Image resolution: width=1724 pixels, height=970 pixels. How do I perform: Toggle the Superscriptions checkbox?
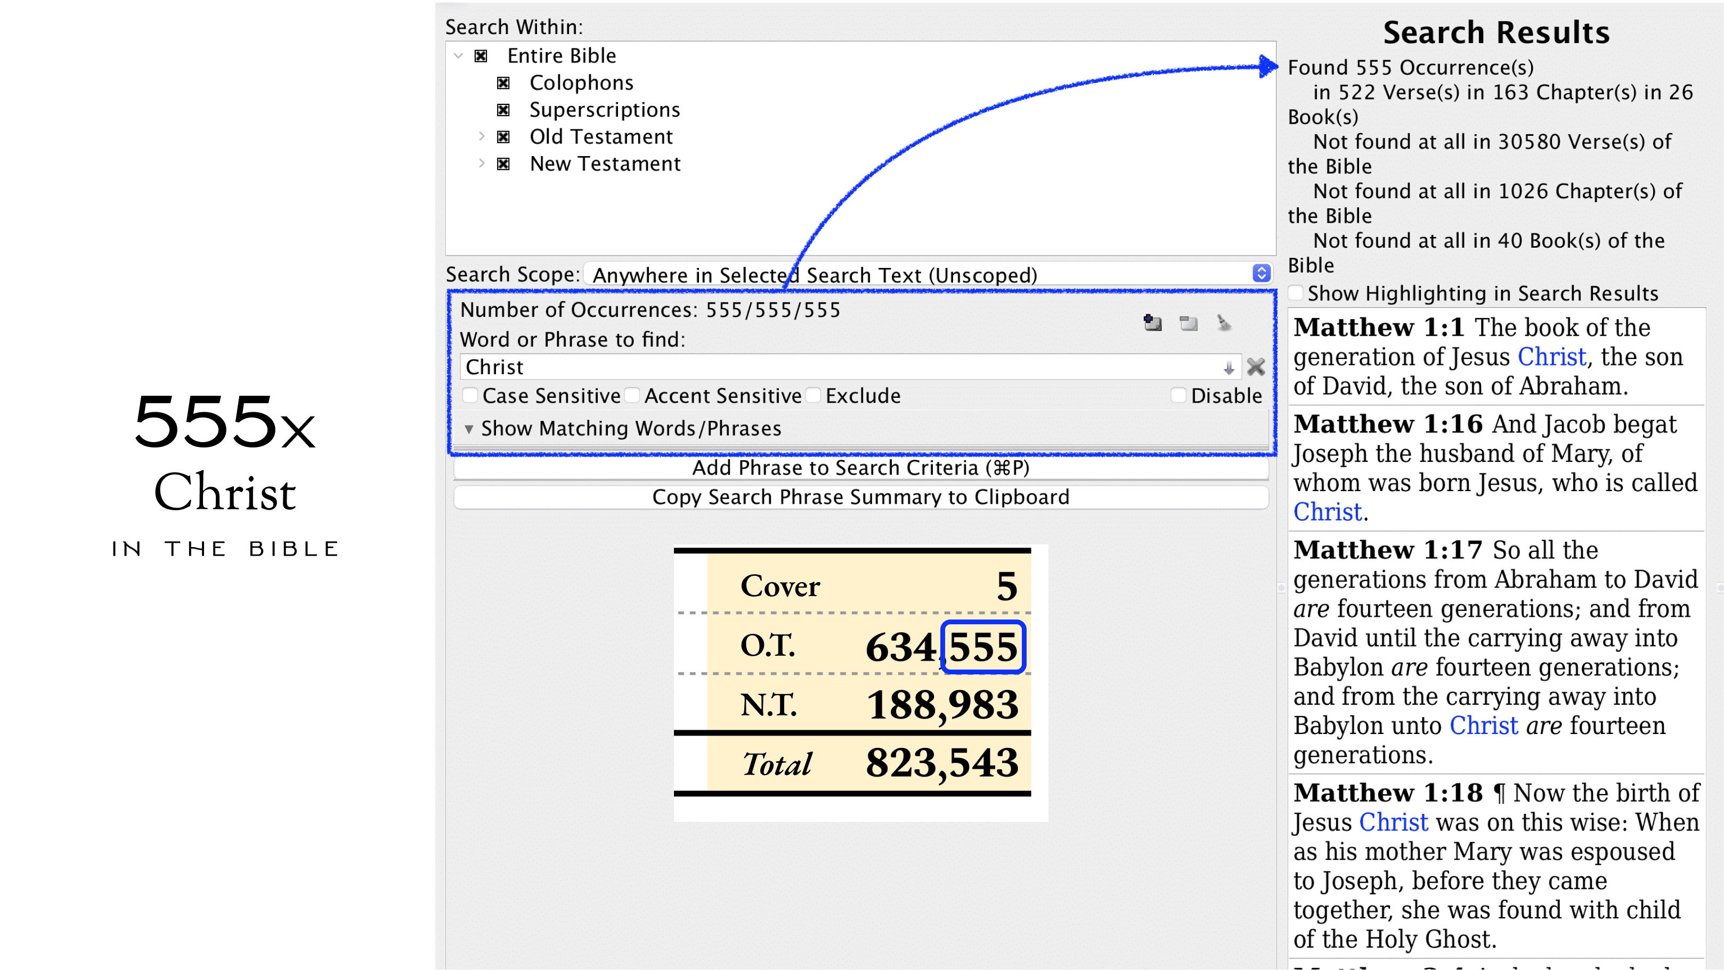(x=503, y=110)
